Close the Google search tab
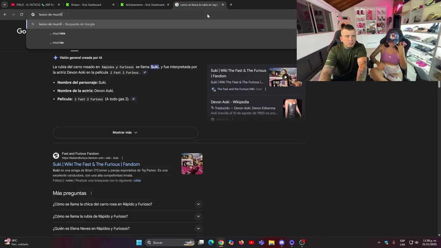This screenshot has width=441, height=248. tap(223, 5)
